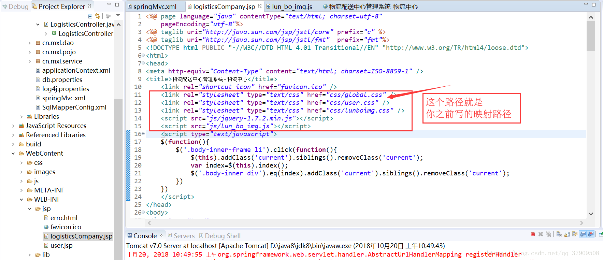The image size is (603, 260).
Task: Fold the html tag at line 6
Action: click(143, 55)
